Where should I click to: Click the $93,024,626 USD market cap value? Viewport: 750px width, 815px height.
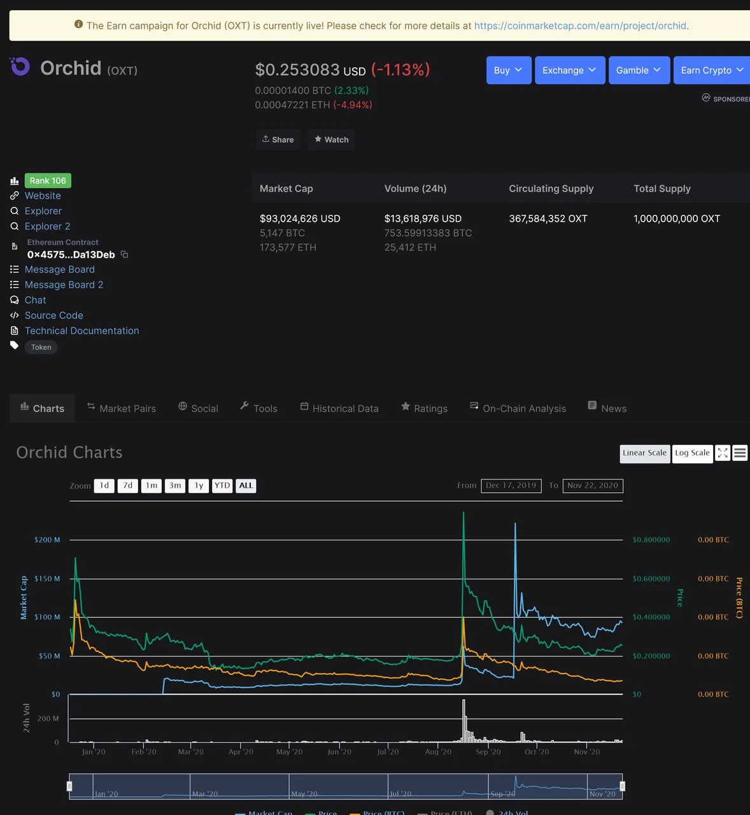(300, 218)
